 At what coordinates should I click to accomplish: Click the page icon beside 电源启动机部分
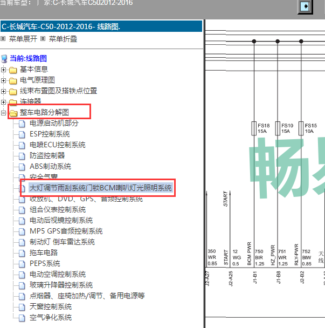(22, 124)
